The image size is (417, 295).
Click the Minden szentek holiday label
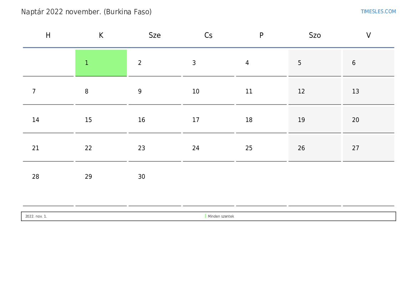tap(221, 217)
